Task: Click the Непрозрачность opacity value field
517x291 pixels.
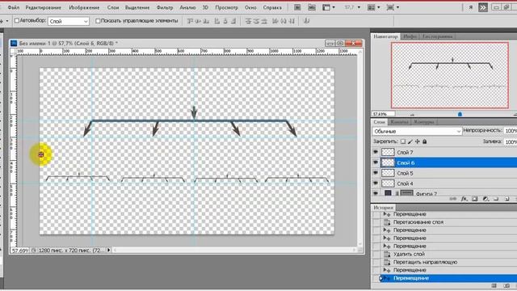Action: 511,131
